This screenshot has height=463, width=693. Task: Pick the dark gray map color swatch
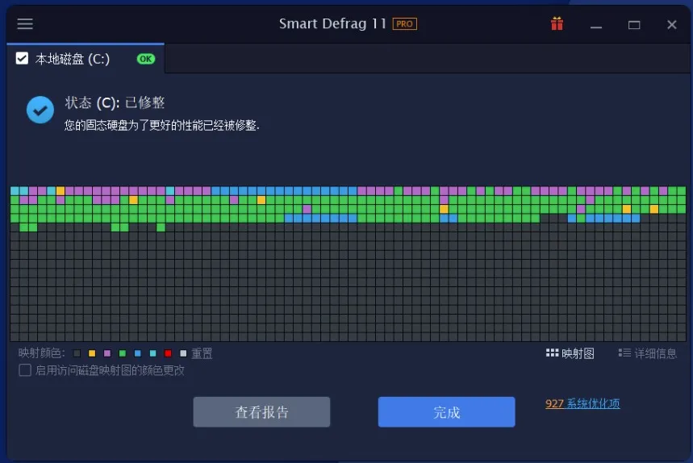click(x=77, y=353)
